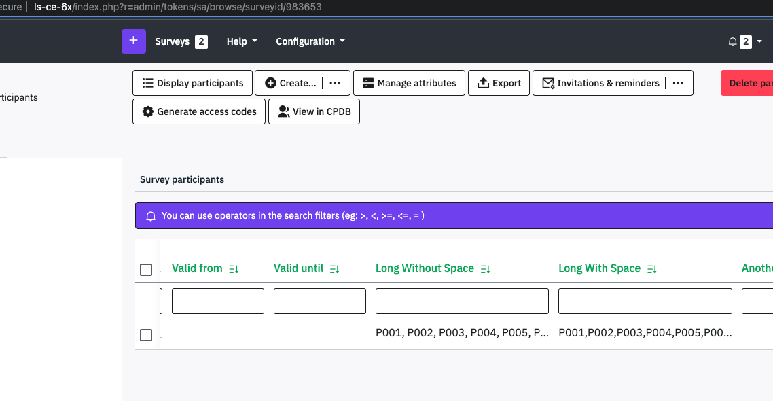Viewport: 773px width, 401px height.
Task: Expand the Configuration dropdown menu
Action: pos(310,41)
